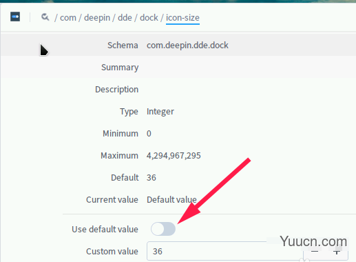Go to the 'deepin' path segment

(97, 18)
